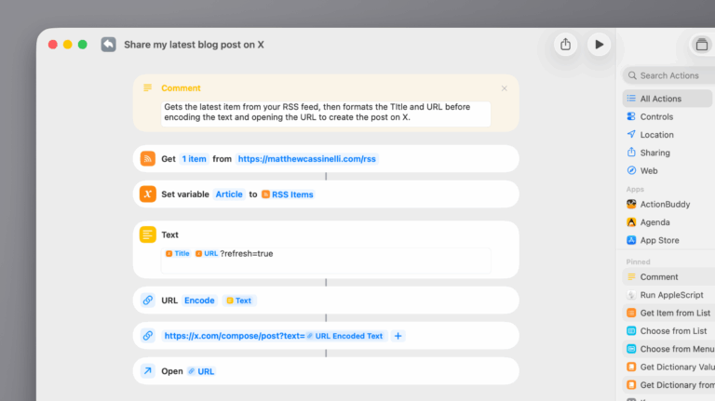This screenshot has width=715, height=401.
Task: Add another URL with the plus button
Action: (x=398, y=336)
